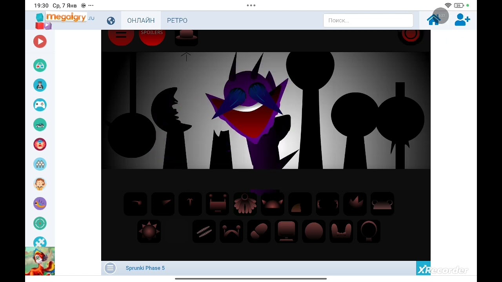This screenshot has height=282, width=502.
Task: Toggle the SPOILERS red button
Action: pyautogui.click(x=152, y=36)
